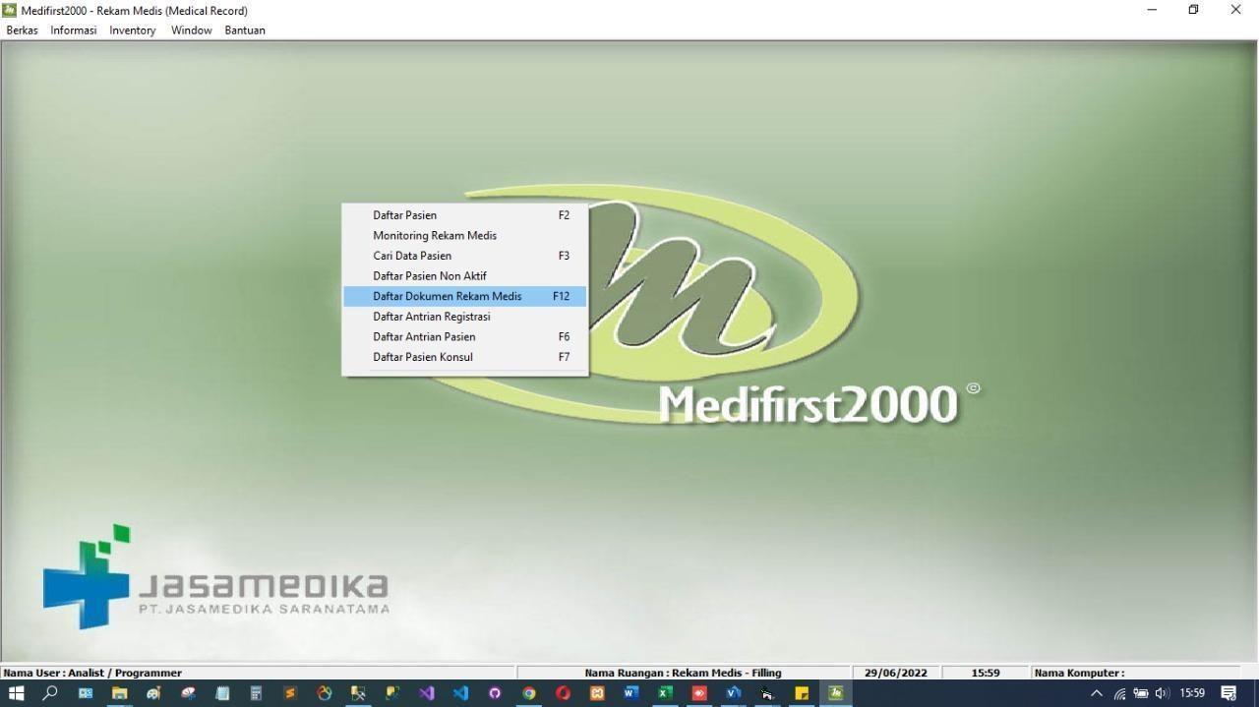Open Paint from the taskbar
The width and height of the screenshot is (1259, 707).
click(153, 693)
